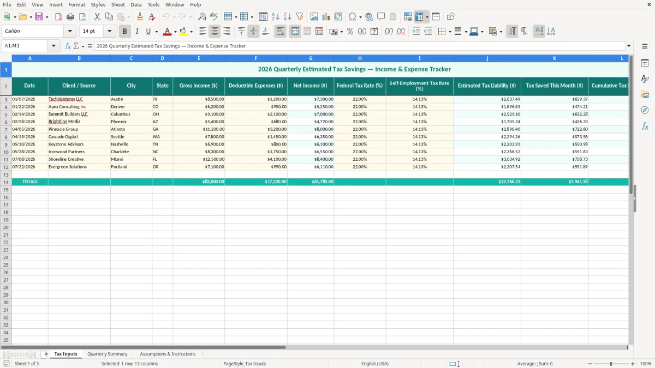Open the sidebar settings menu
Image resolution: width=655 pixels, height=368 pixels.
tap(645, 46)
